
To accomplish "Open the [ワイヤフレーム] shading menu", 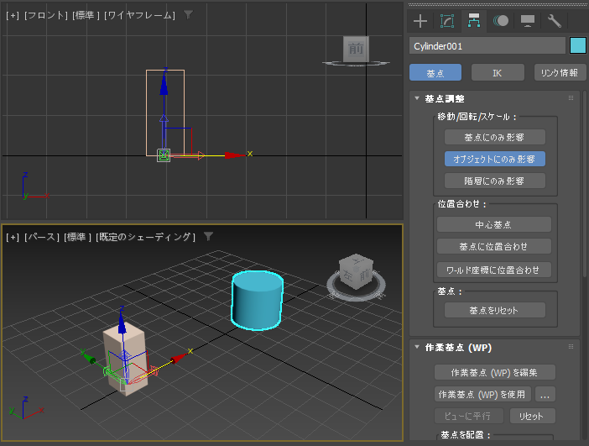I will click(140, 15).
